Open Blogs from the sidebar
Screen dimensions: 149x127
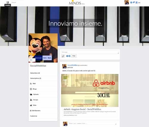[x=35, y=89]
